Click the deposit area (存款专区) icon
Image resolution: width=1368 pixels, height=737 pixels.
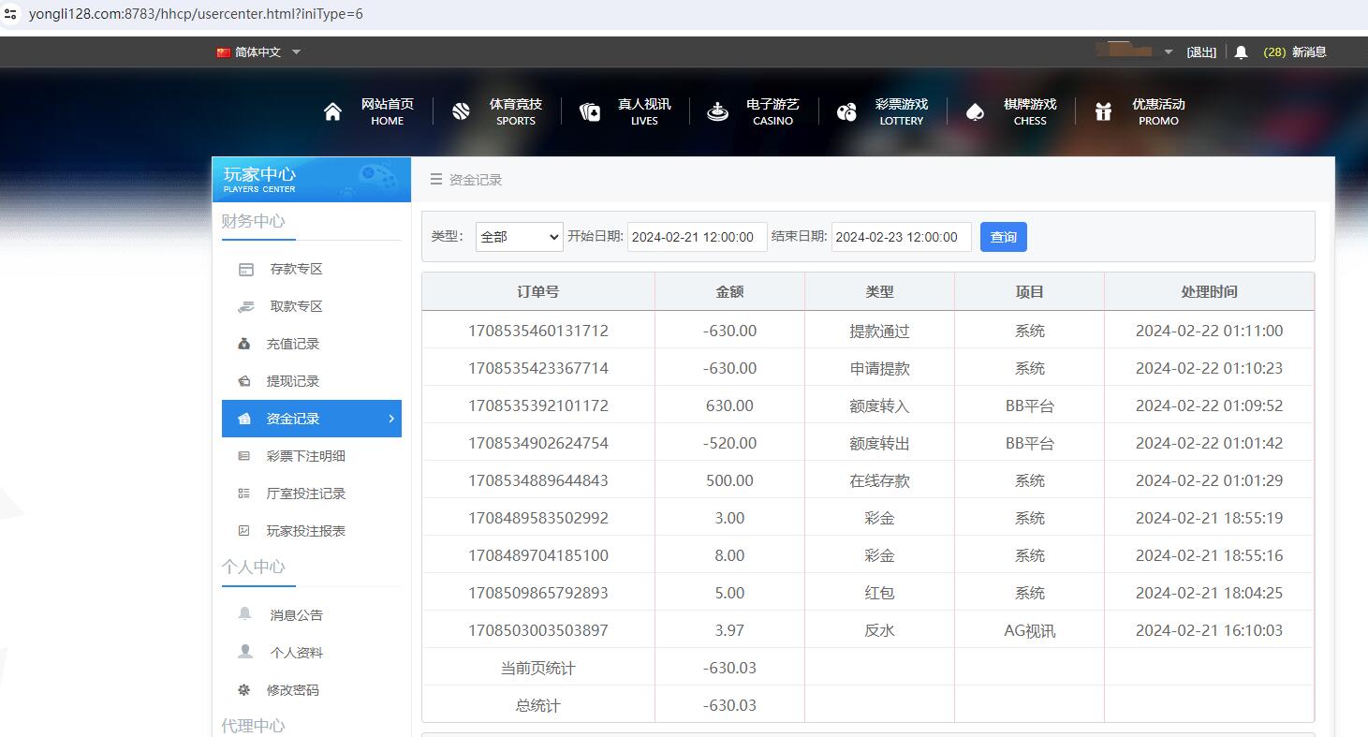pos(246,270)
